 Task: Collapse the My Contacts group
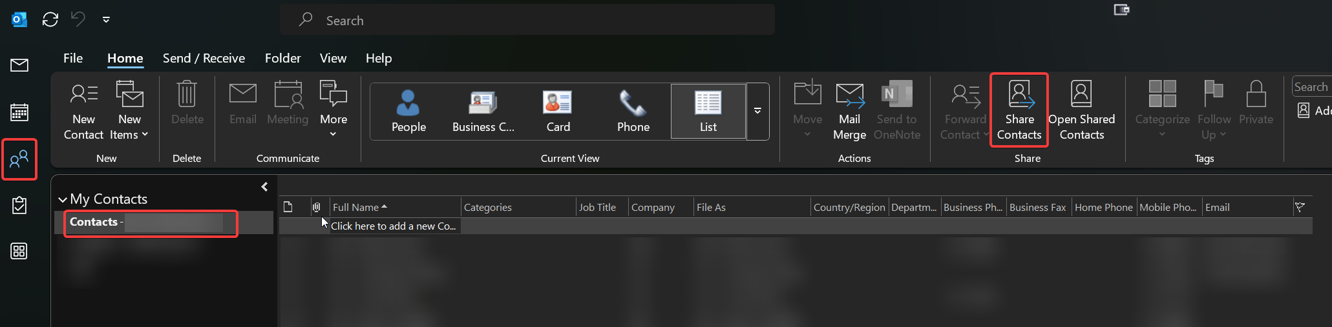[x=63, y=199]
